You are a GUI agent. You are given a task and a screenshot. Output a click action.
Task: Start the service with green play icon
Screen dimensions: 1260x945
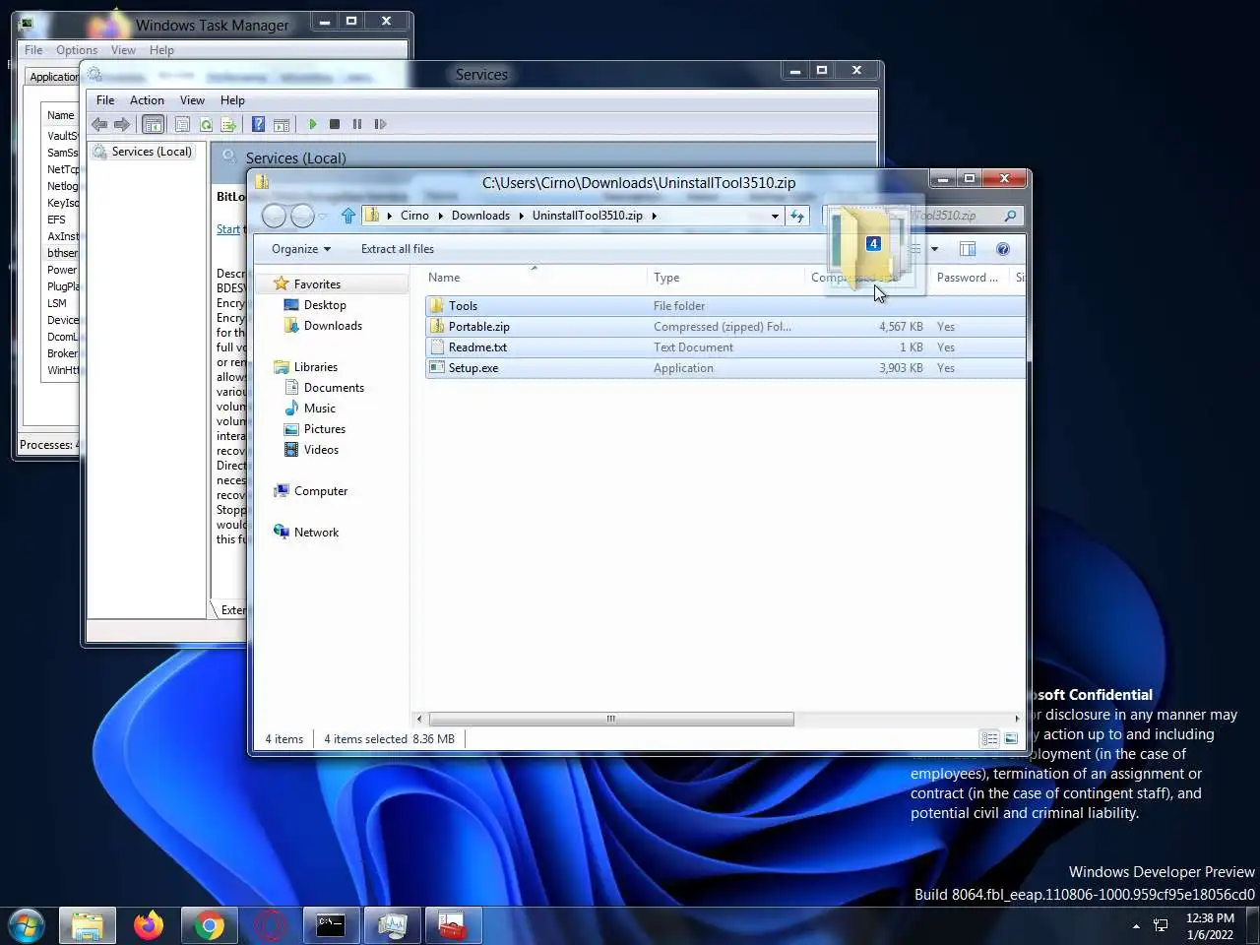(313, 124)
